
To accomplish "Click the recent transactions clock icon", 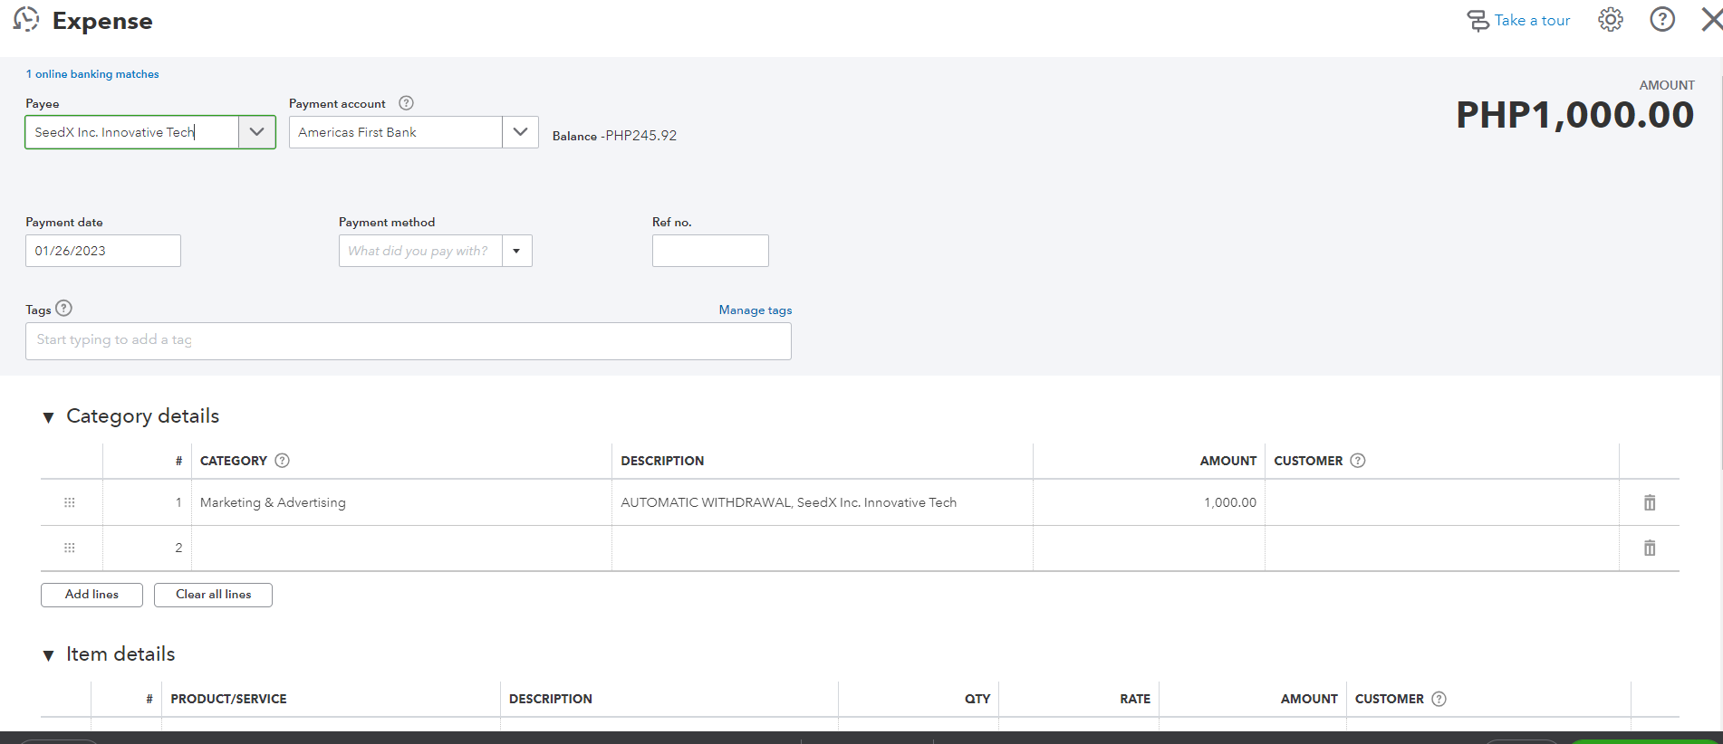I will coord(27,20).
